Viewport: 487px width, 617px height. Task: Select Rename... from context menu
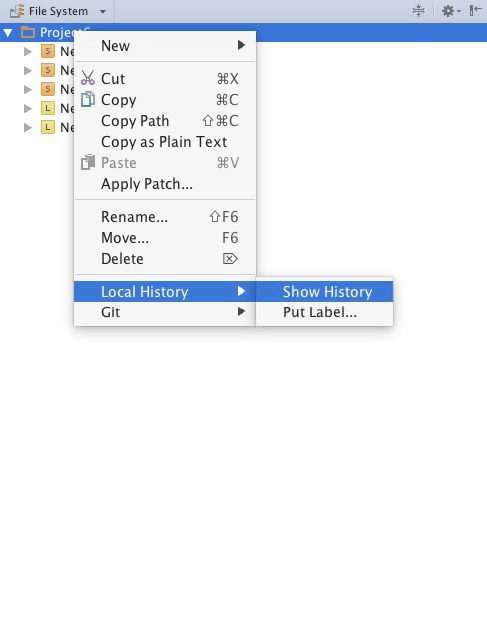165,217
